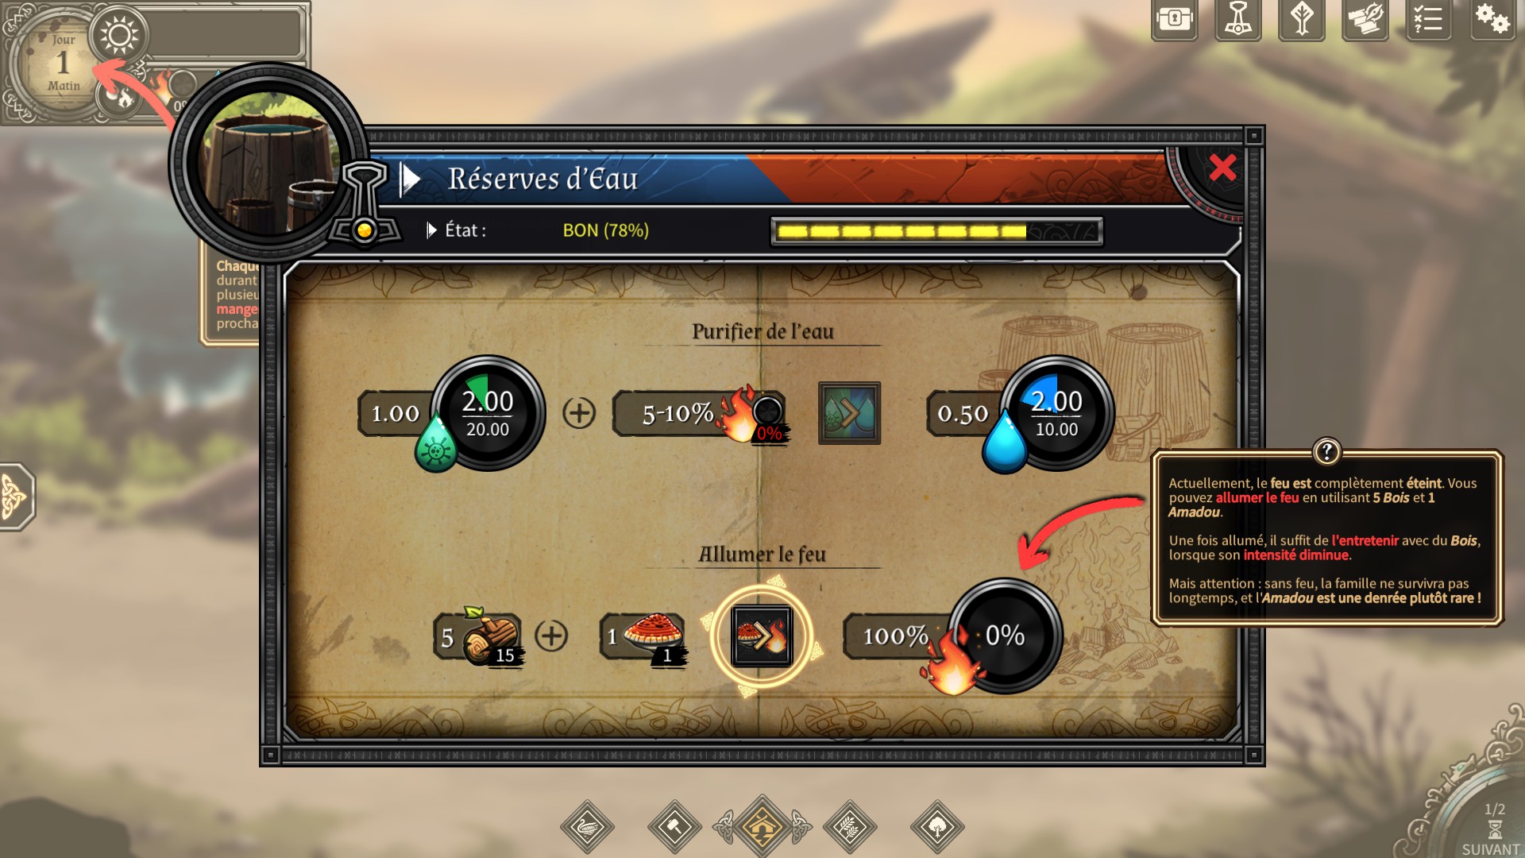The height and width of the screenshot is (858, 1525).
Task: Open the tree rune skill menu
Action: pyautogui.click(x=1301, y=18)
